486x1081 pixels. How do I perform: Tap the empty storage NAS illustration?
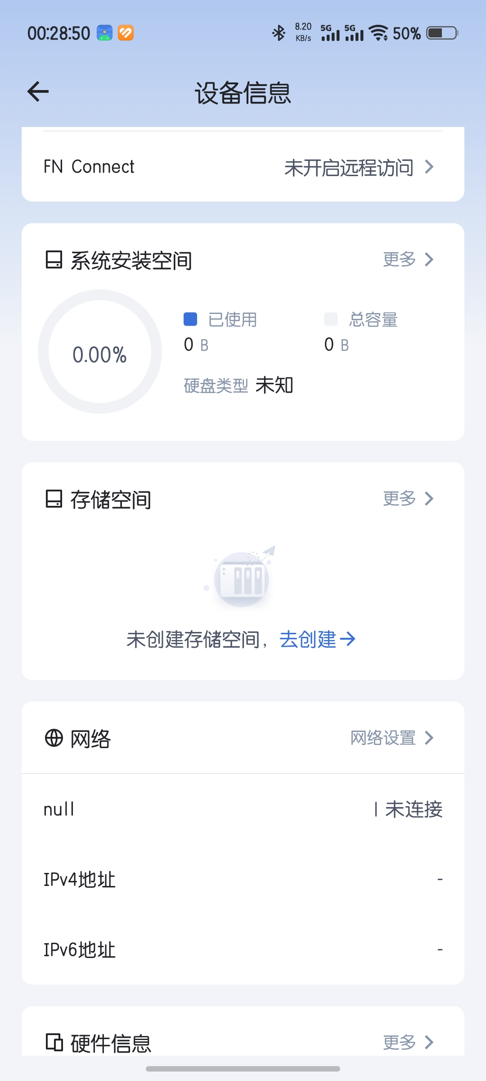(x=242, y=578)
